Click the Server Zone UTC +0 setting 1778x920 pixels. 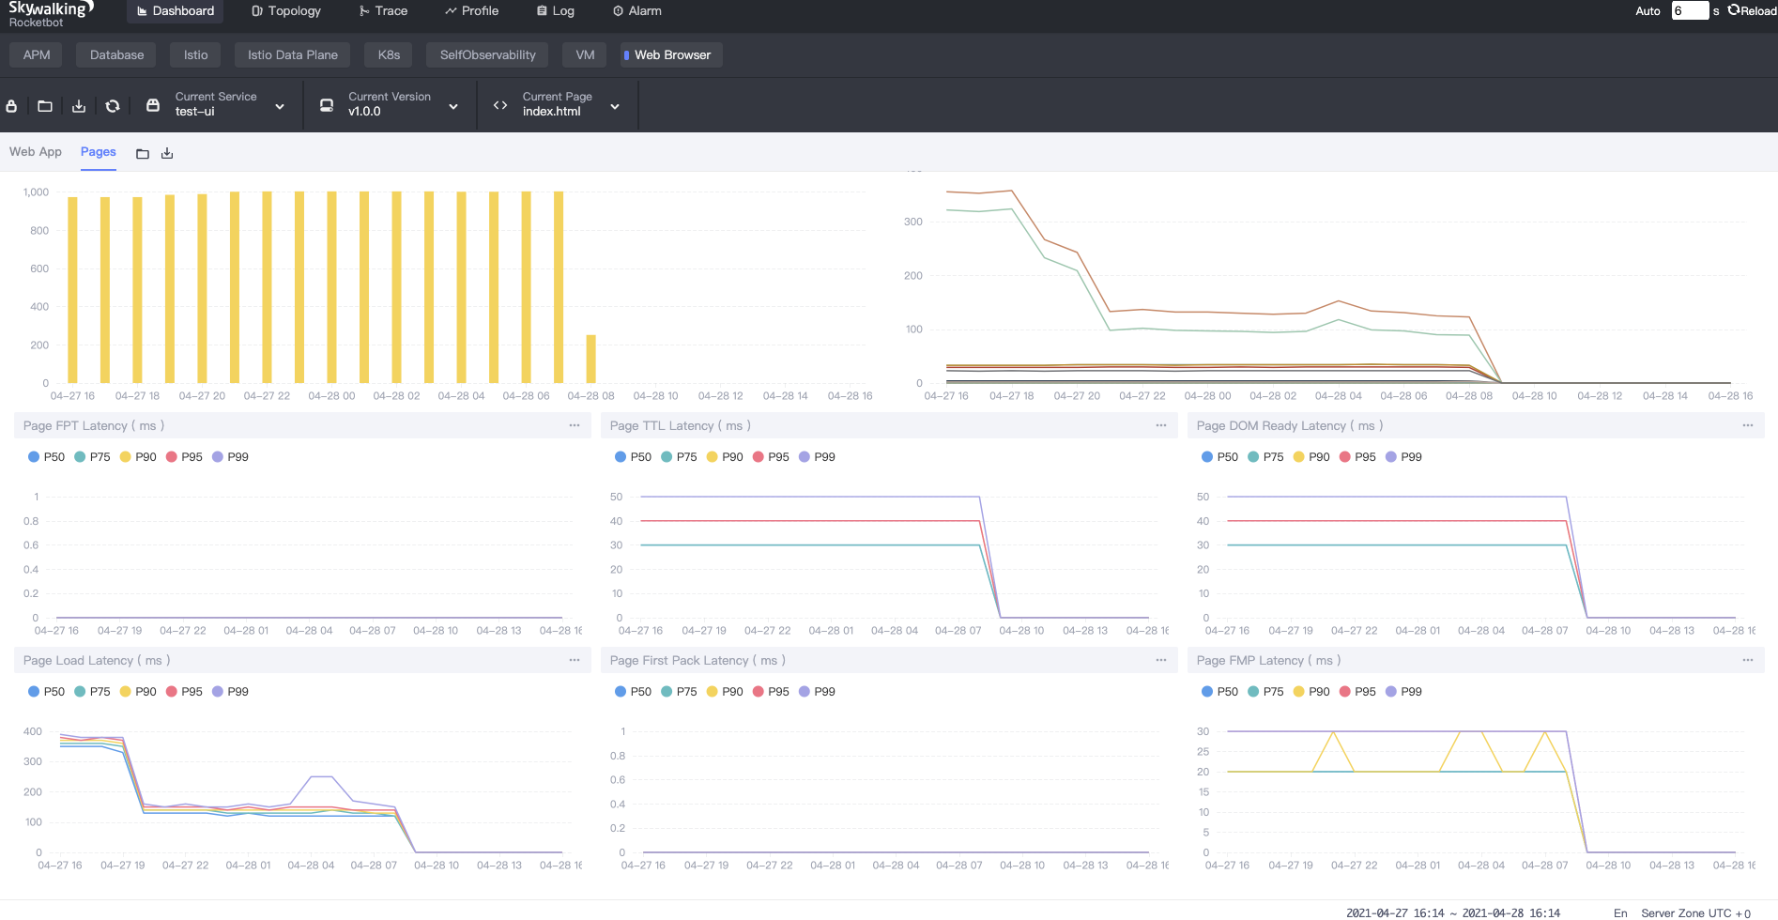pos(1696,913)
